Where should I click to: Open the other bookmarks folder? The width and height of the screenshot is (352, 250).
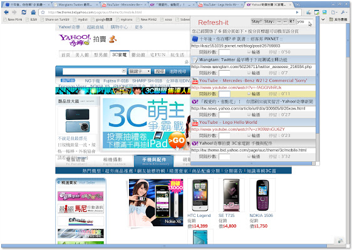[x=338, y=19]
